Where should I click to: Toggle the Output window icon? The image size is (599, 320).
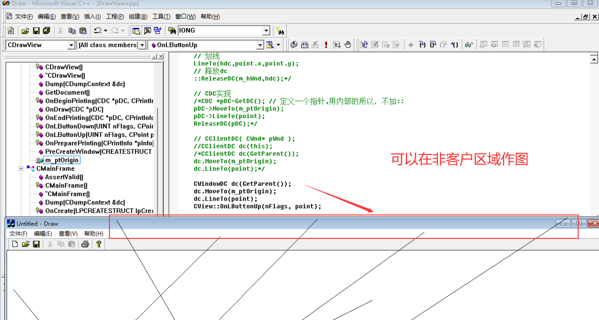(x=147, y=31)
